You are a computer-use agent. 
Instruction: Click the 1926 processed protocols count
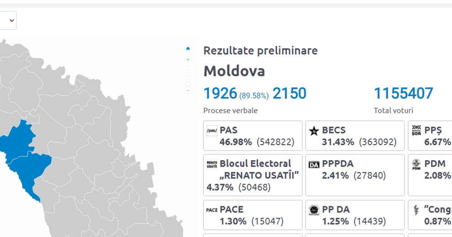click(220, 93)
